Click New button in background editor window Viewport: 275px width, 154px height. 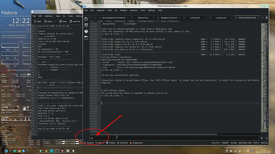point(37,21)
